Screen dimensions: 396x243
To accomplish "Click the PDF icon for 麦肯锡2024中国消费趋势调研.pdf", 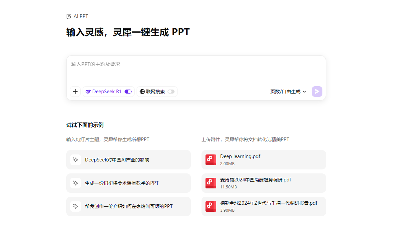I will 210,183.
